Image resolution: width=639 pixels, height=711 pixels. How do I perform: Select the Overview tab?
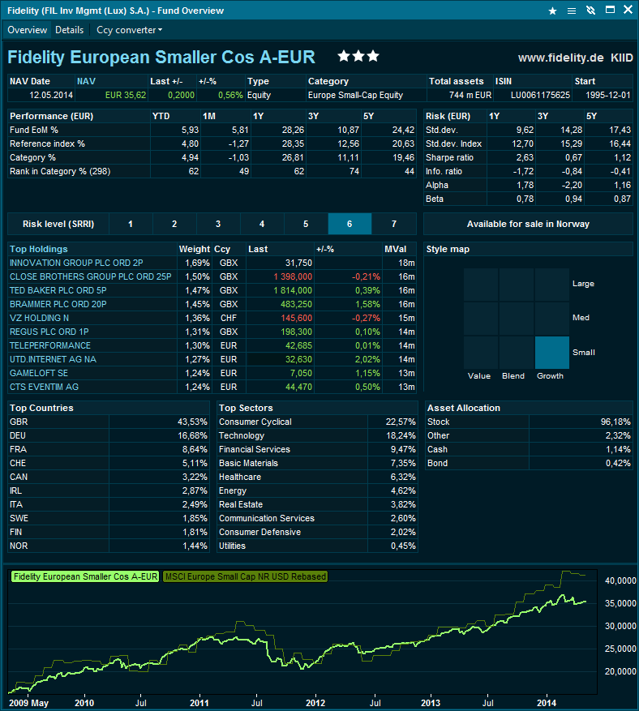click(27, 29)
